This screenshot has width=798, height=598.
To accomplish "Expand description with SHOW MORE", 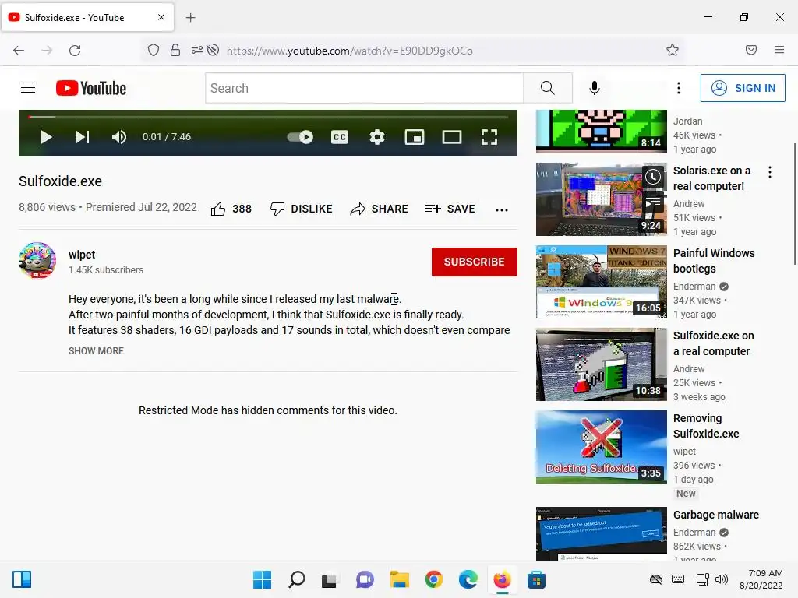I will point(96,351).
